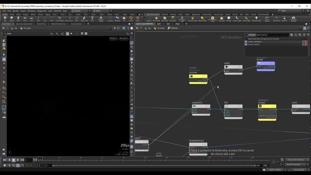
Task: Open the Labs menu
Action: 50,11
